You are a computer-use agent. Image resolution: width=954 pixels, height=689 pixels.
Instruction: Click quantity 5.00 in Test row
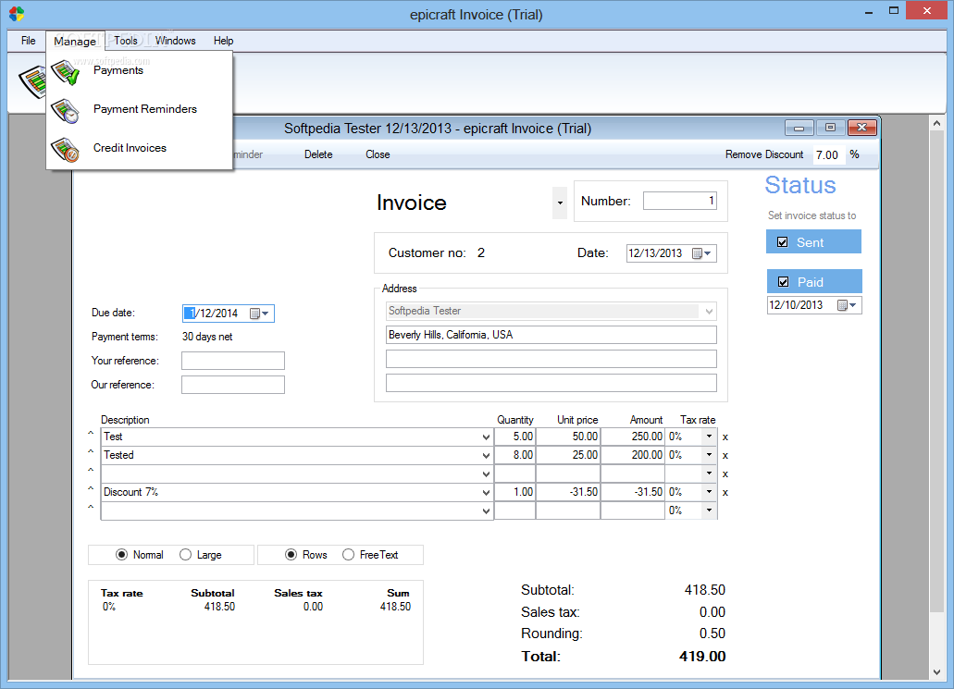[x=514, y=437]
